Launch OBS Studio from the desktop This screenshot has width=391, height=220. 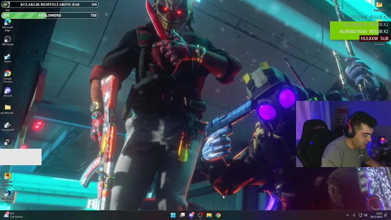pos(8,41)
